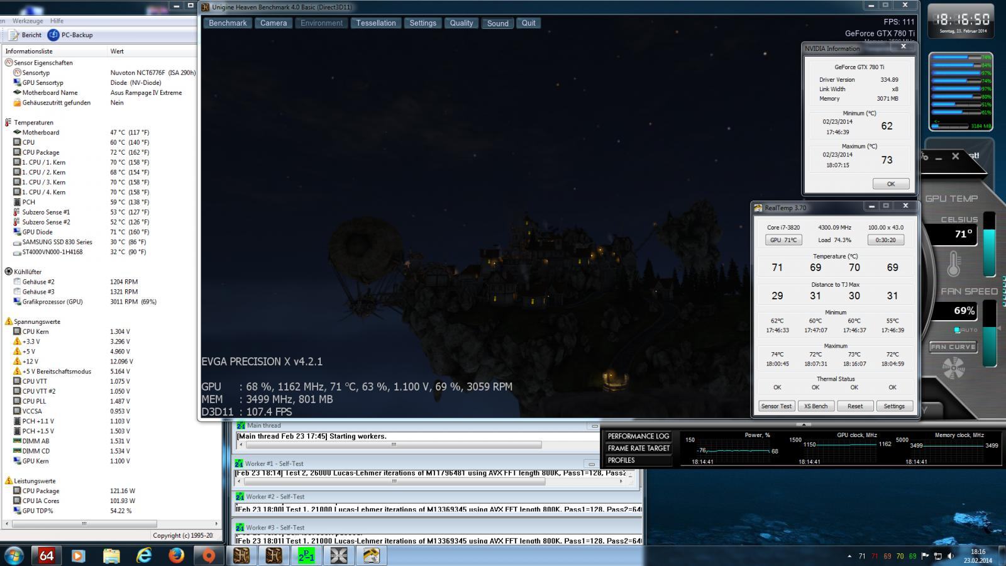Switch to RealTemp taskbar icon

(x=372, y=556)
